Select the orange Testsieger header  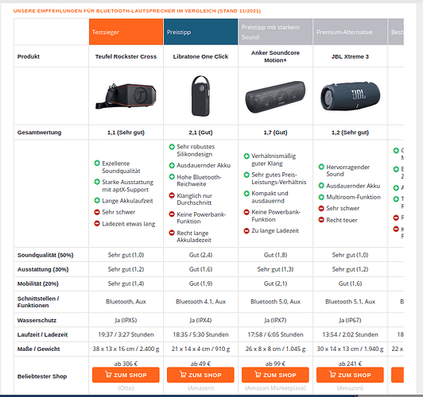(126, 32)
